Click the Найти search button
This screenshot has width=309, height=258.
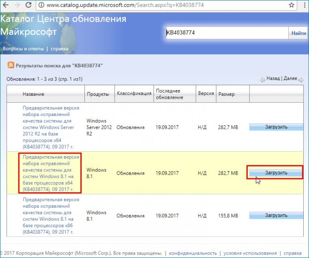click(x=298, y=33)
